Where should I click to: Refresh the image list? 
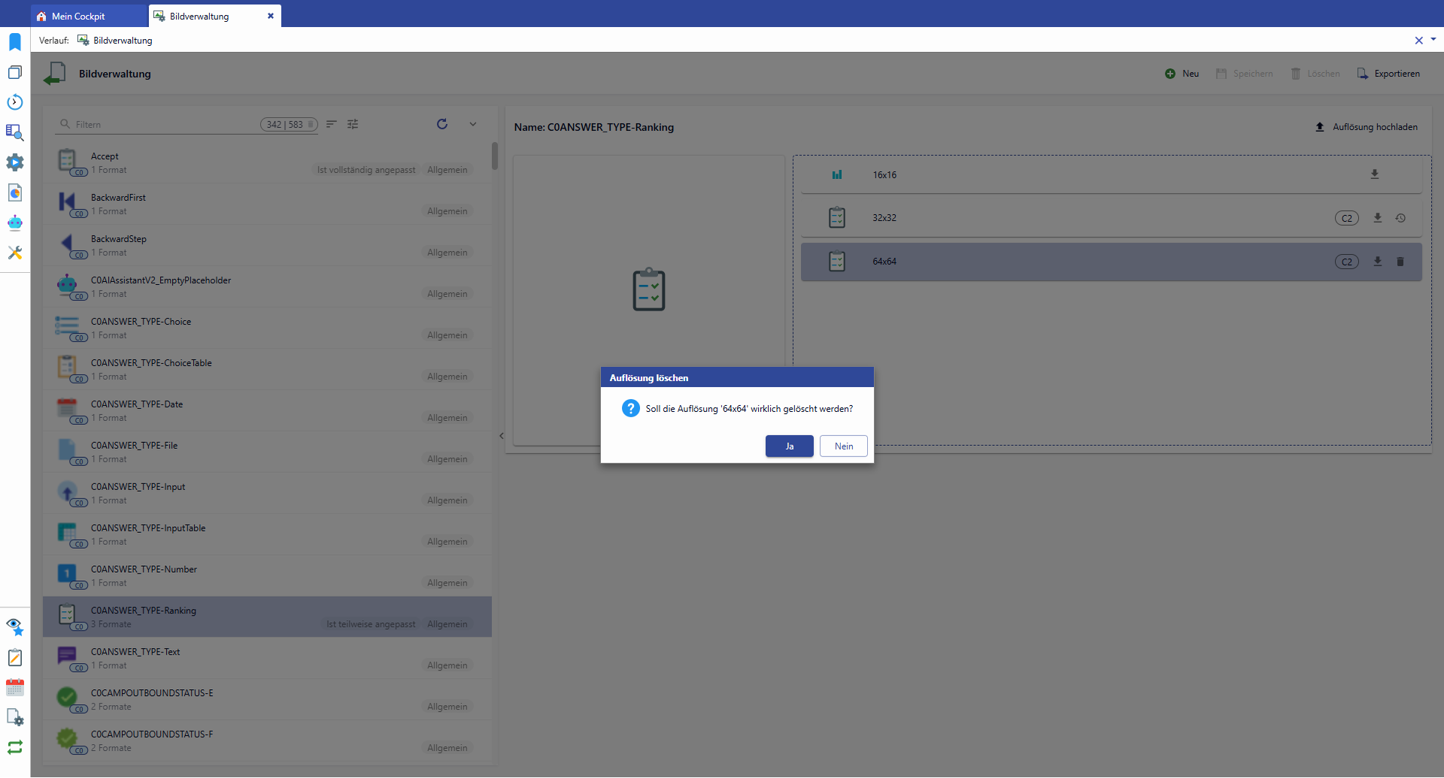442,124
